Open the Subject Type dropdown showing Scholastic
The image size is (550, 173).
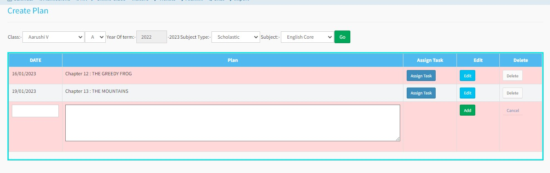[x=236, y=37]
